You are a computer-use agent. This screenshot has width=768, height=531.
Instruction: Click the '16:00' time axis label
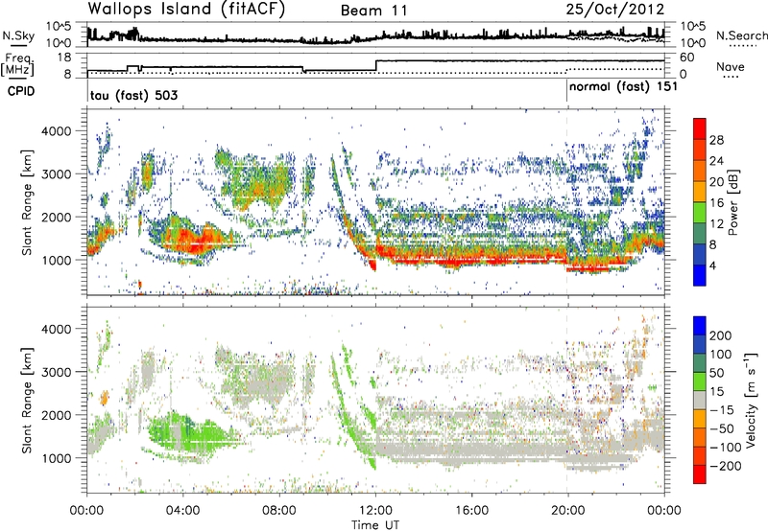pyautogui.click(x=471, y=511)
